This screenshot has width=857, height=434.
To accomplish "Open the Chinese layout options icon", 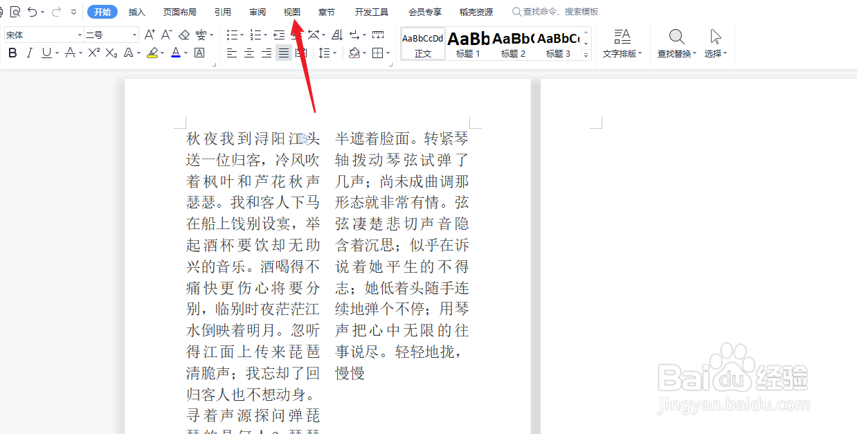I will click(314, 35).
